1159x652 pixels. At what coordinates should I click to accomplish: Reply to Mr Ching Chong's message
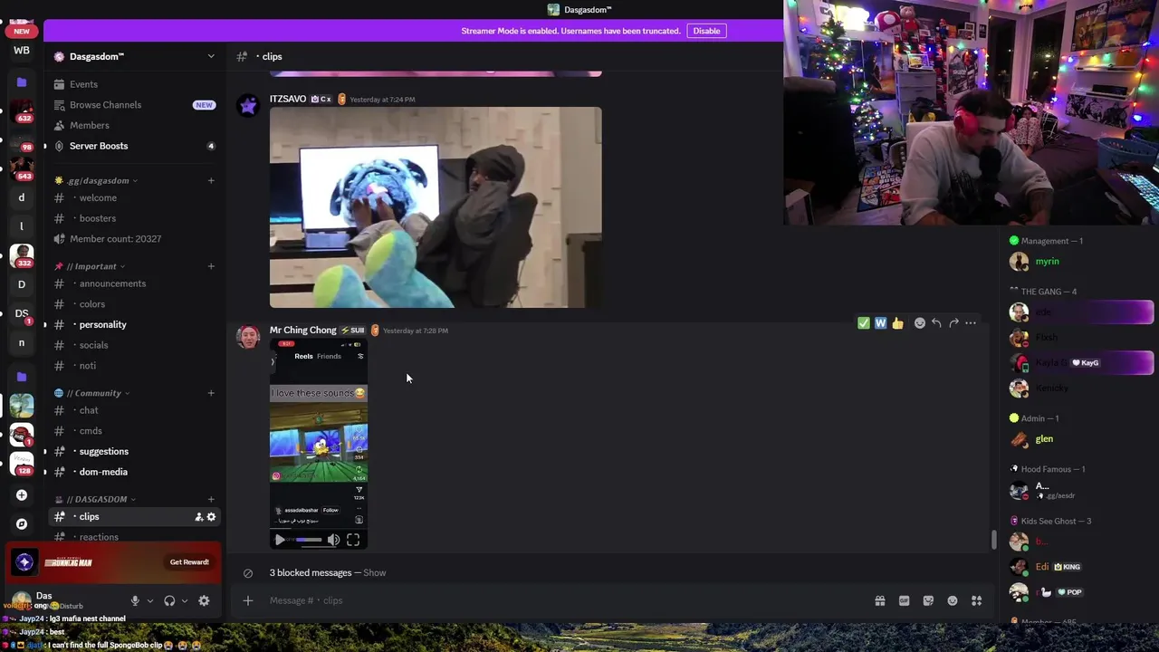[x=936, y=323]
